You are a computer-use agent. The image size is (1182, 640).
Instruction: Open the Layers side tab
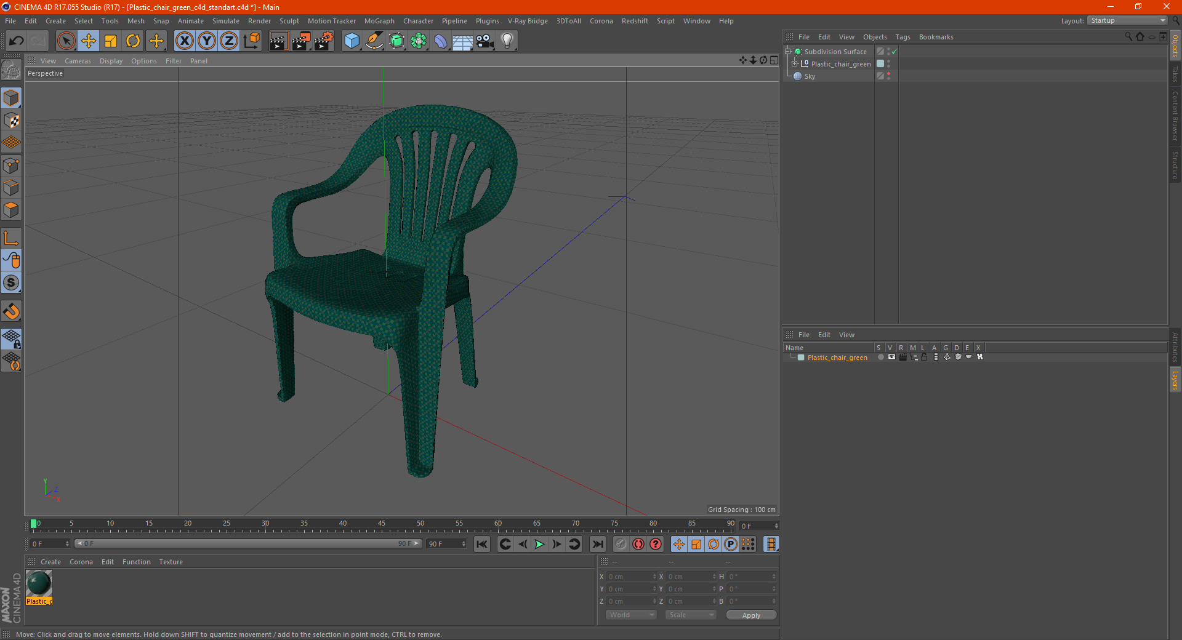(x=1175, y=380)
